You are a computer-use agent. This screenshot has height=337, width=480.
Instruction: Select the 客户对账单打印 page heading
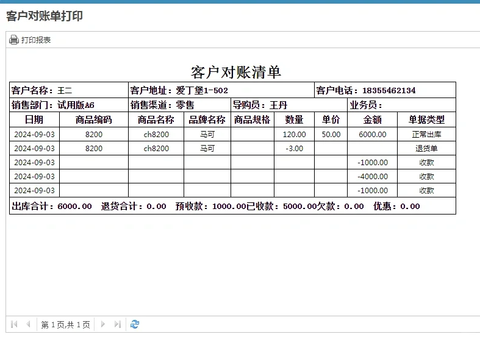pyautogui.click(x=45, y=16)
